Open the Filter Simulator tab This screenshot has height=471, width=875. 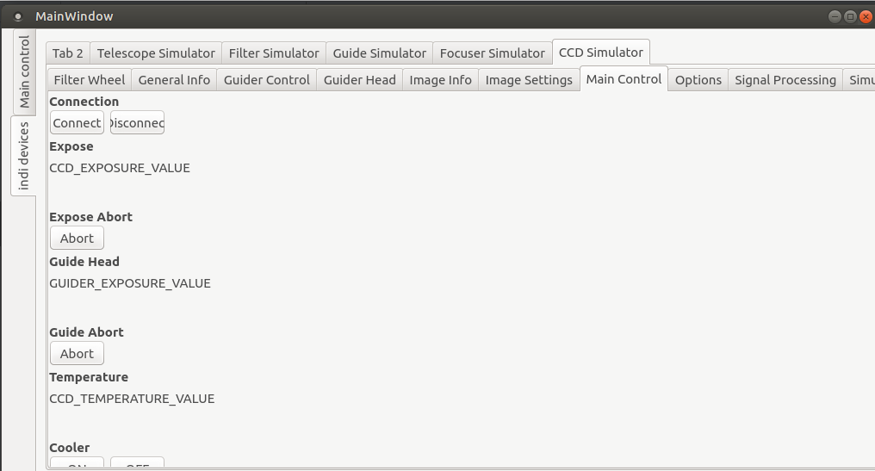coord(274,53)
